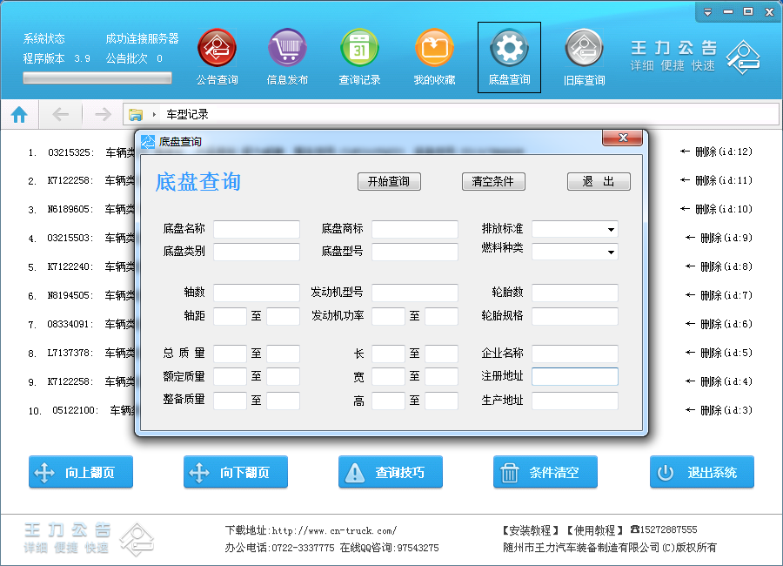Screen dimensions: 783x566
Task: Click 开始查询 button
Action: [389, 181]
